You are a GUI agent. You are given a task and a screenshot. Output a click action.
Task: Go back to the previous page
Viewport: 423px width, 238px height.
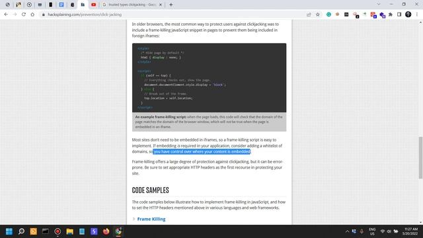(6, 15)
